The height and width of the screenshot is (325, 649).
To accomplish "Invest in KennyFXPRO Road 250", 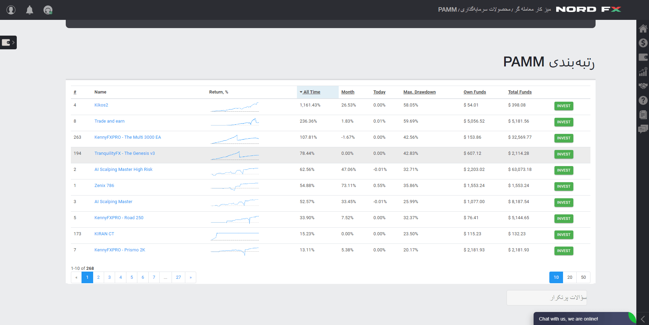I will (x=564, y=219).
